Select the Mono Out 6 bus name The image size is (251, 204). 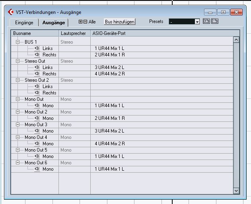click(x=36, y=163)
